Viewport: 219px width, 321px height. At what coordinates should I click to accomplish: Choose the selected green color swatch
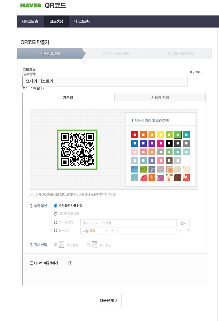[x=178, y=135]
